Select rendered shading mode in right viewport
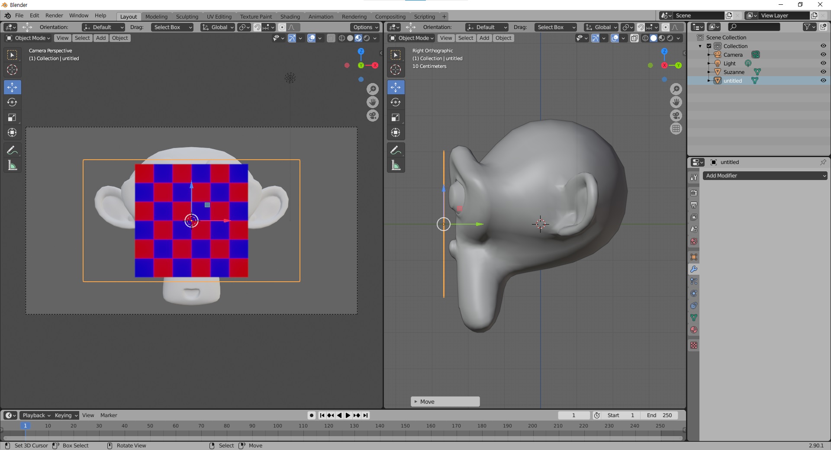 click(670, 38)
